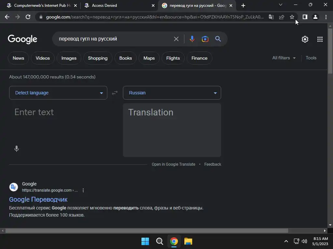This screenshot has height=249, width=333.
Task: Open Google quick settings gear
Action: [x=305, y=39]
